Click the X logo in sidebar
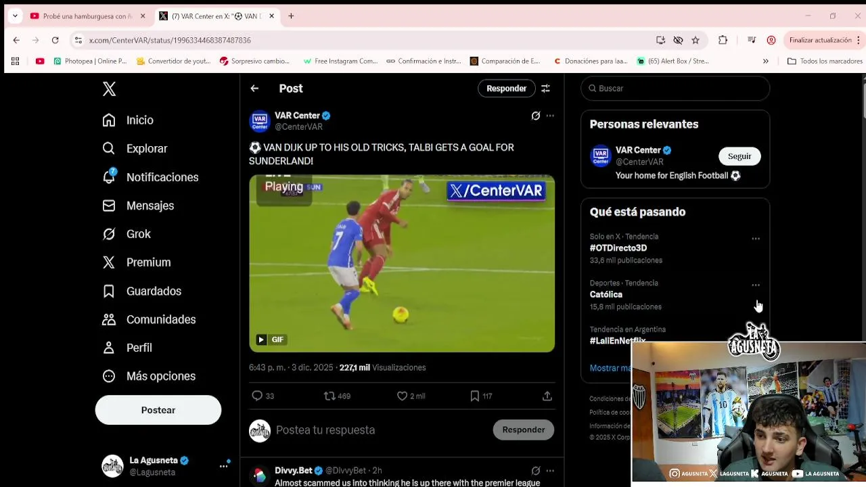Screen dimensions: 866x487 [109, 89]
